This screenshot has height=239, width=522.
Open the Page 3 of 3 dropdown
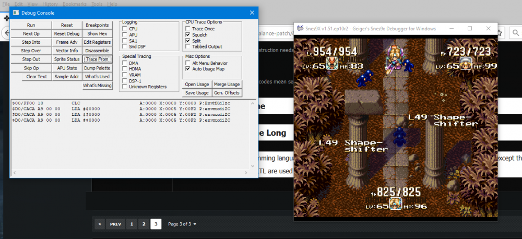[x=182, y=224]
